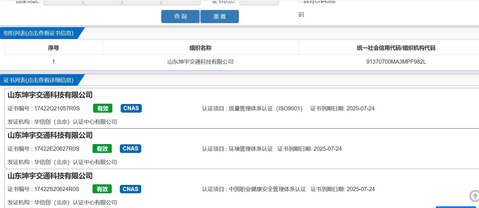Click the 重置 reset button
The image size is (479, 208).
(220, 16)
